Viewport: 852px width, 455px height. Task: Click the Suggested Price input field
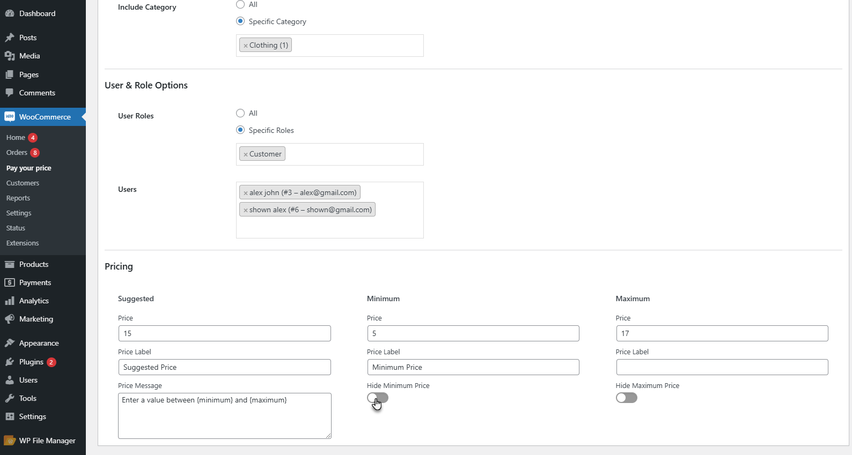coord(224,333)
